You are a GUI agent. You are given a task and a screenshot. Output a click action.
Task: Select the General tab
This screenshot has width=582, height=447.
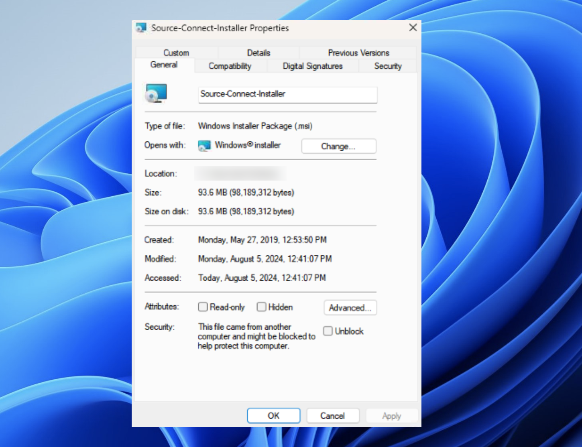(x=164, y=65)
